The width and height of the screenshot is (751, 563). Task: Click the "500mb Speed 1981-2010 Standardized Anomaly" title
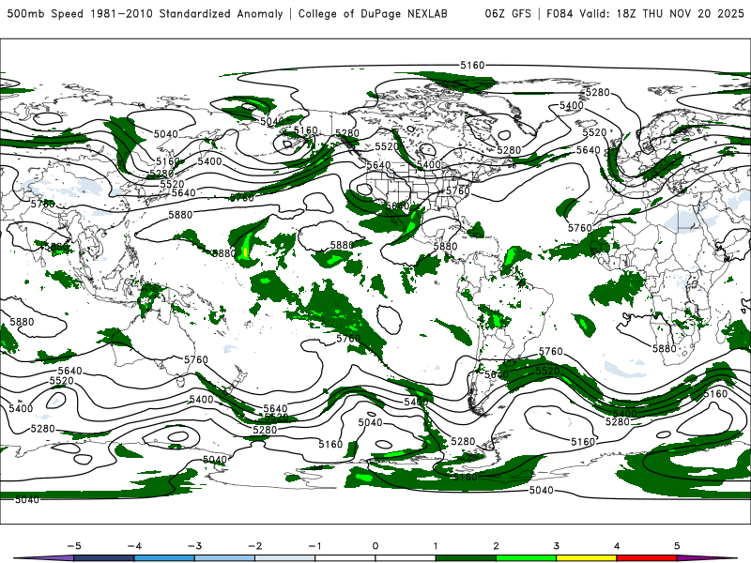[x=146, y=13]
